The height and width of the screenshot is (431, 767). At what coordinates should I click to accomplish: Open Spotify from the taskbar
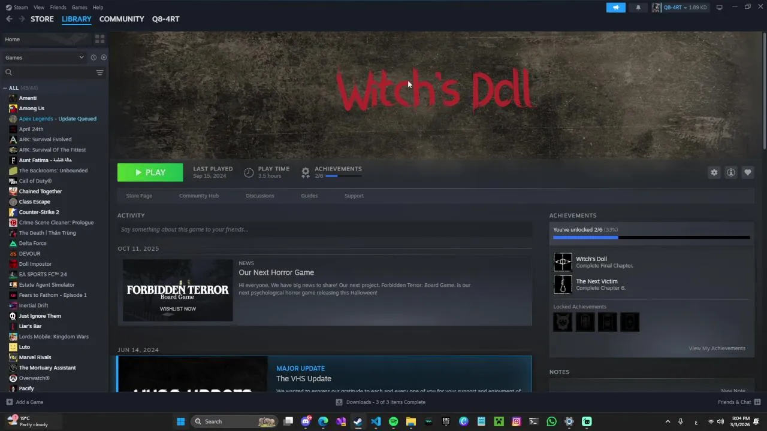tap(393, 421)
